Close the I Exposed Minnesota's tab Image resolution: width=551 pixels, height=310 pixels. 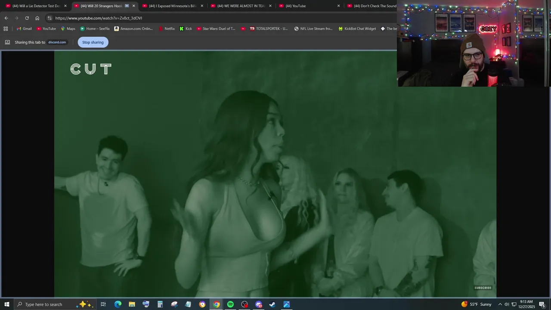pos(202,6)
